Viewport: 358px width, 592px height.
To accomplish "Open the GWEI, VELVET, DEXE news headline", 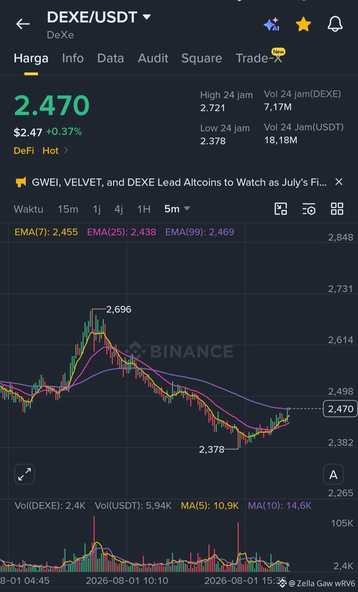I will click(x=179, y=182).
